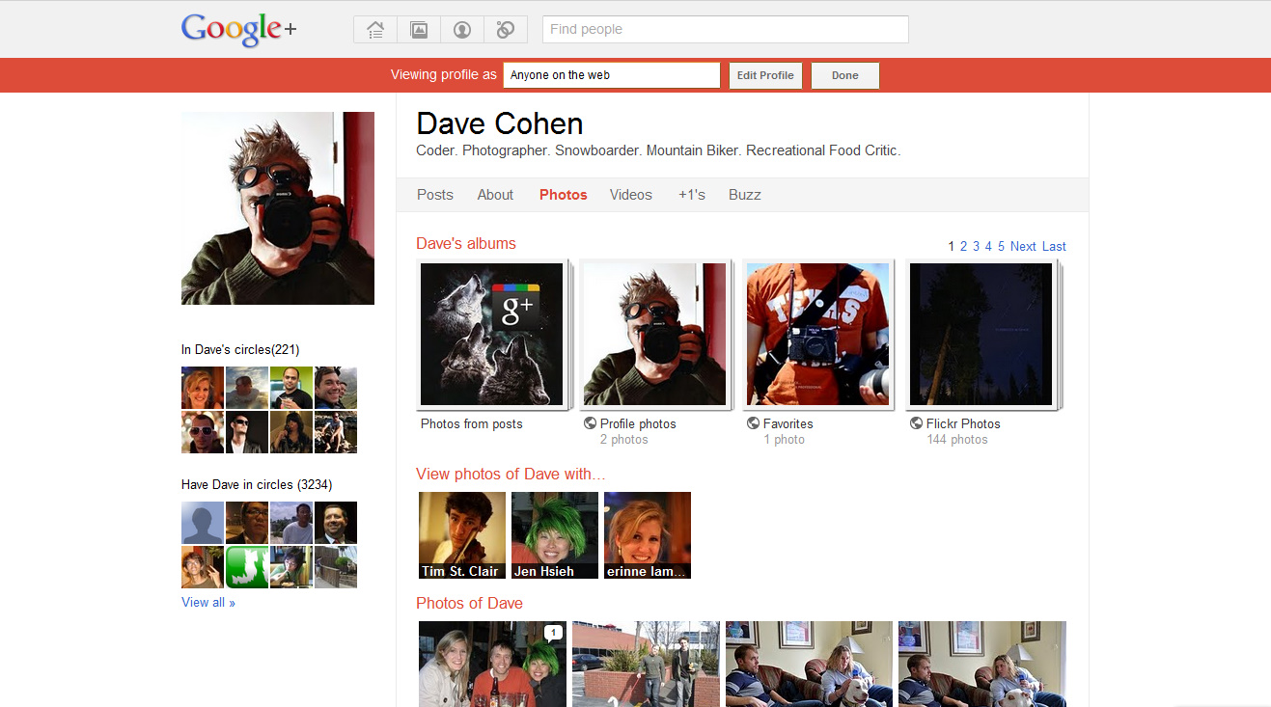Screen dimensions: 1271x707
Task: Open the 'Viewing profile as' combo box
Action: tap(611, 75)
